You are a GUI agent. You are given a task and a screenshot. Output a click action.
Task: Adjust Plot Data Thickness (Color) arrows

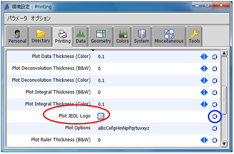click(x=204, y=57)
